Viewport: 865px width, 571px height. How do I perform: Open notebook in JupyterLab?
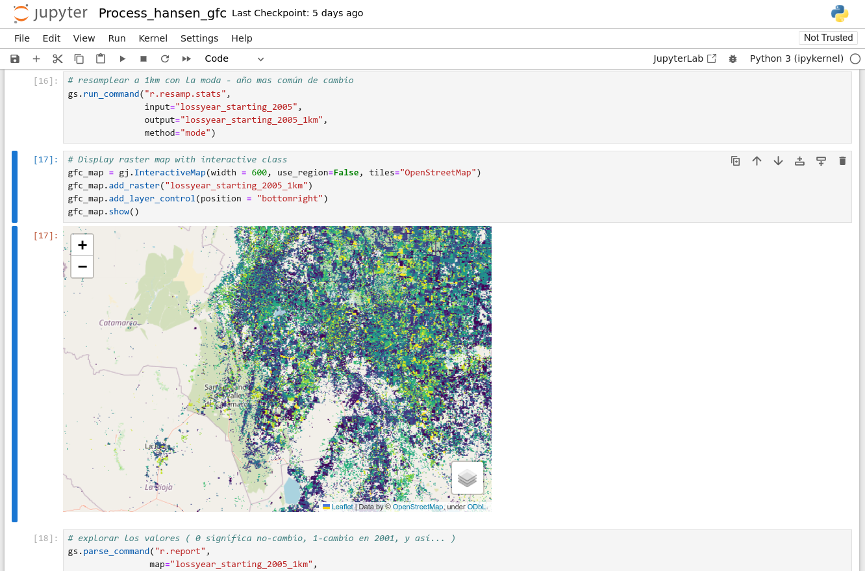coord(684,58)
